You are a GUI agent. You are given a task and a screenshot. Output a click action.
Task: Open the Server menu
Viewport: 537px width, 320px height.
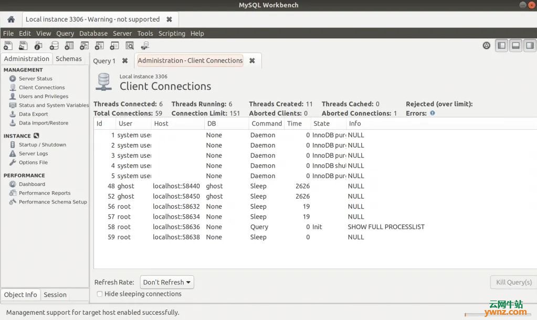click(x=122, y=33)
